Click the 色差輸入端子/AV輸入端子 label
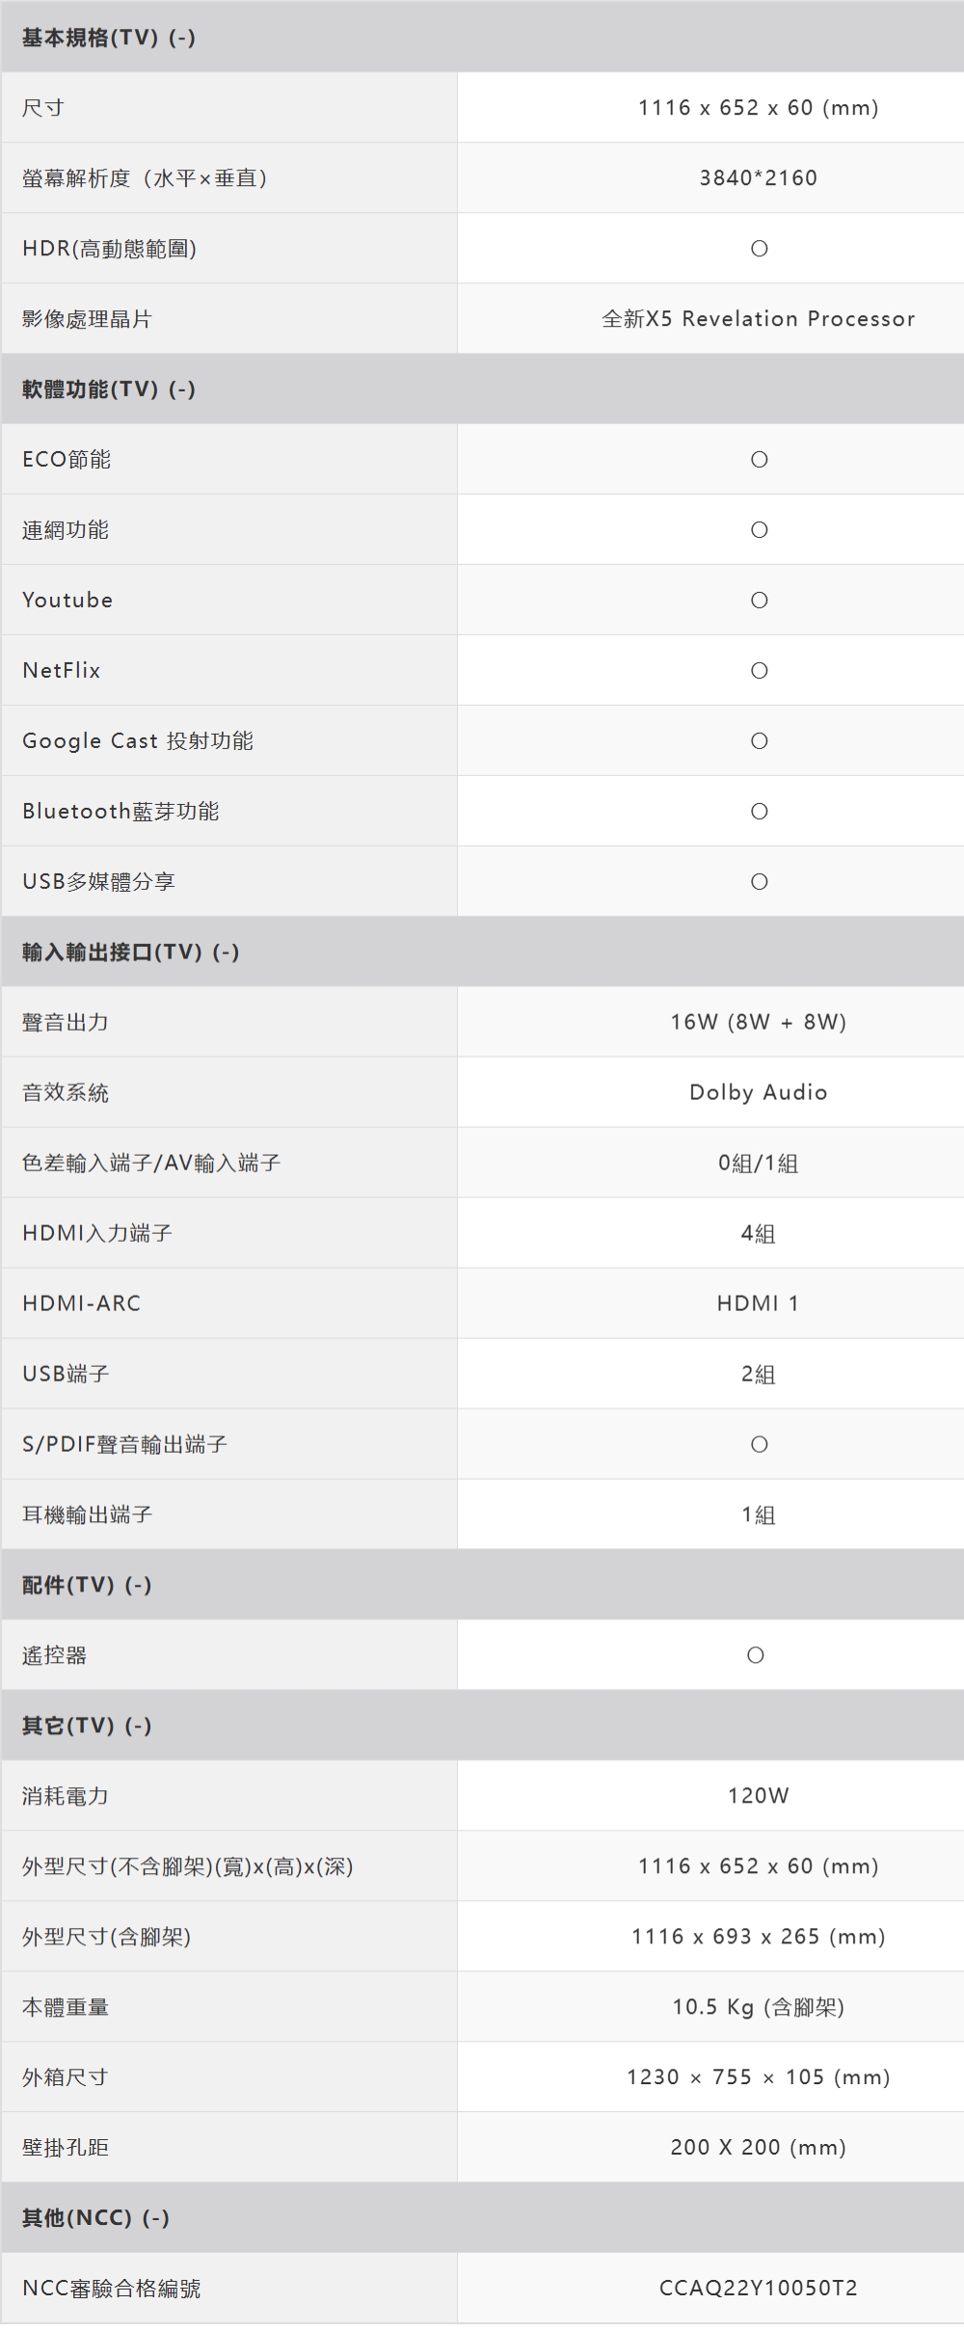The width and height of the screenshot is (964, 2331). (x=151, y=1164)
